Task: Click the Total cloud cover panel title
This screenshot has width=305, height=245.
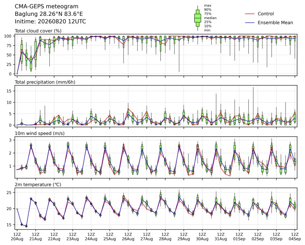Action: tap(38, 31)
